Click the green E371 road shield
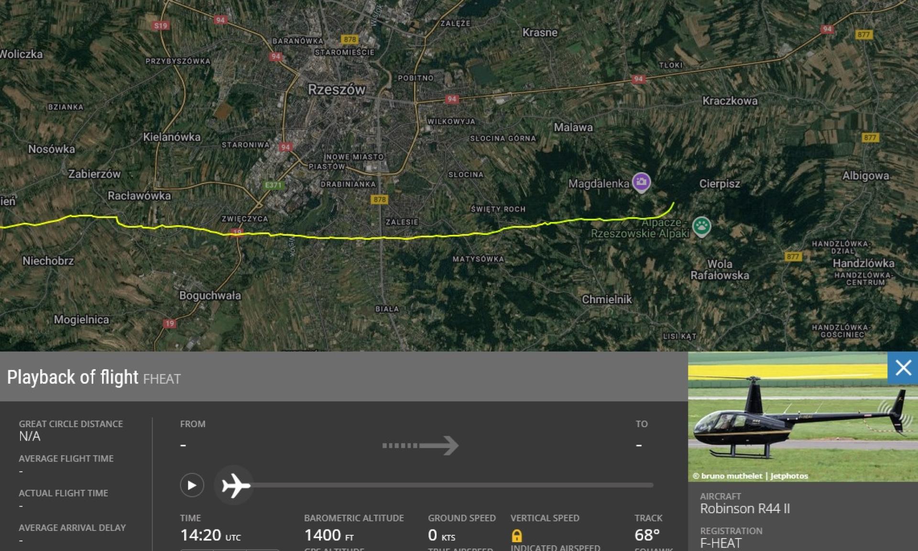This screenshot has width=918, height=551. 273,185
